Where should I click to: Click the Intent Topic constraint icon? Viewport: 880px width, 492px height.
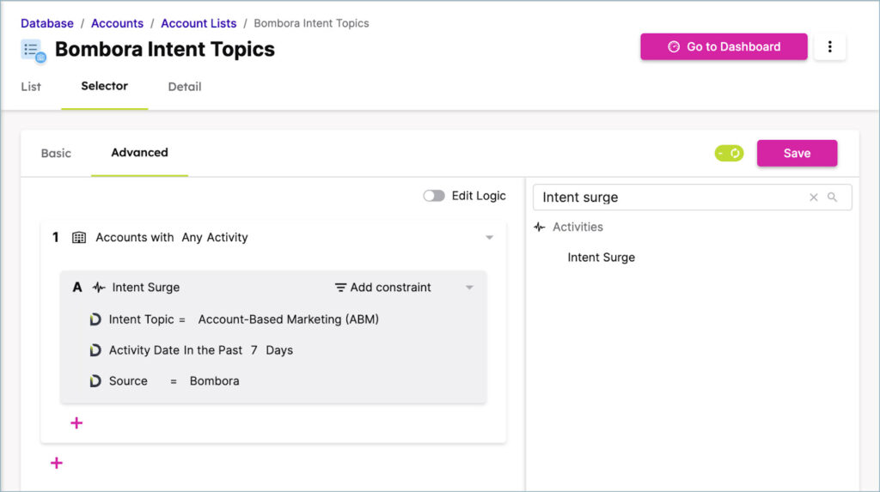95,319
